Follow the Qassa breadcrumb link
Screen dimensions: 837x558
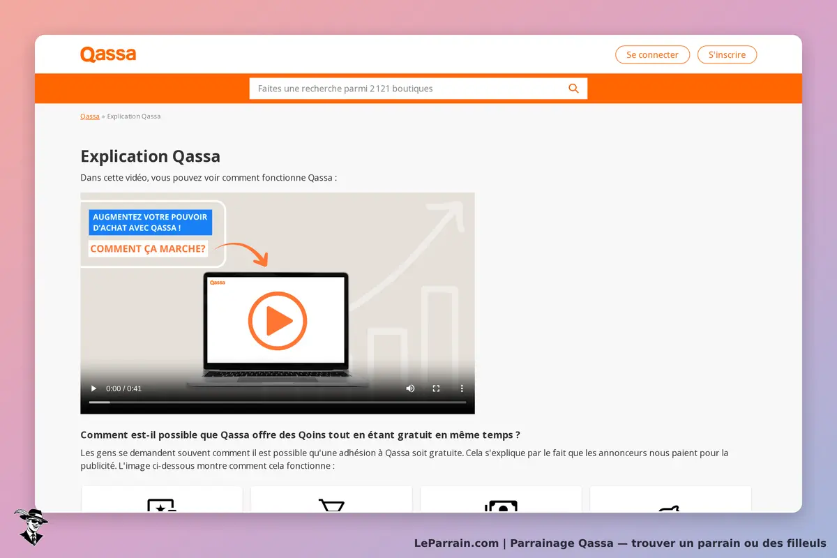[x=90, y=116]
